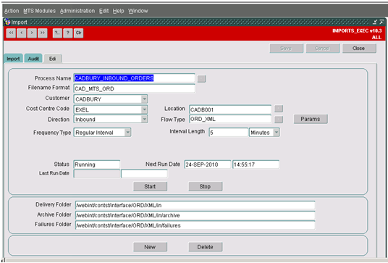Click the Close button
Viewport: 388px width, 263px height.
tap(359, 49)
